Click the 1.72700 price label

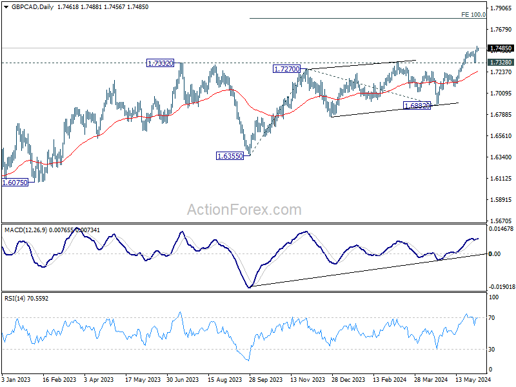point(286,69)
